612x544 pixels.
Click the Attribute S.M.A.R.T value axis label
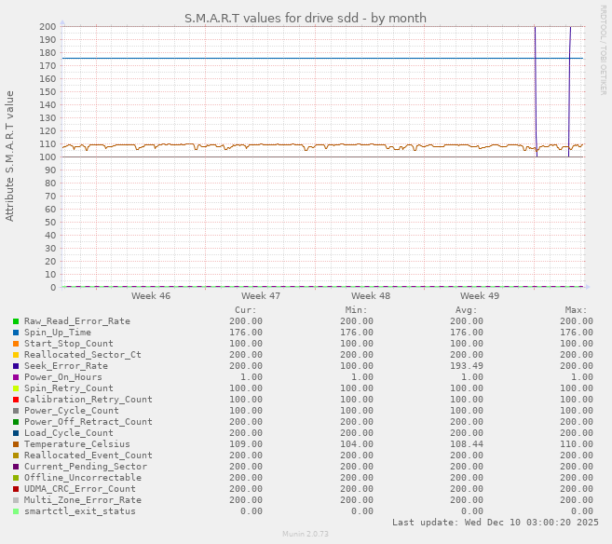click(9, 156)
